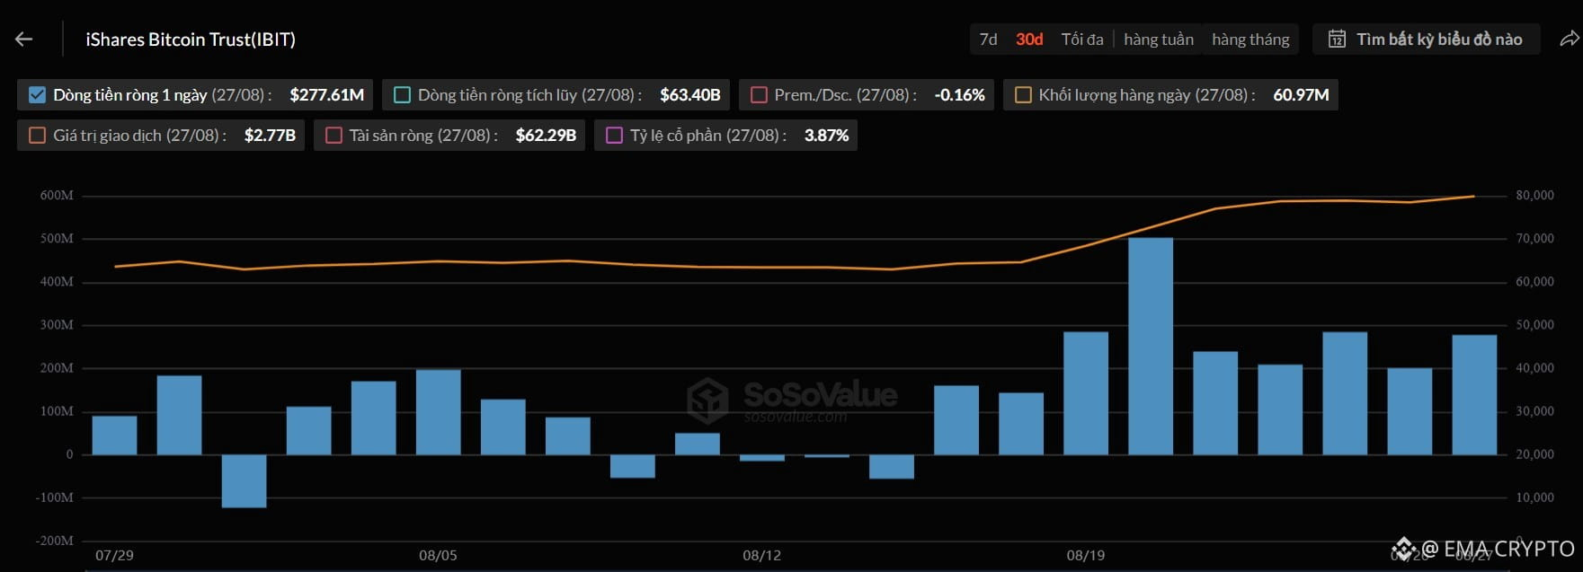Viewport: 1583px width, 572px height.
Task: Enable Khối lượng hàng ngày checkbox
Action: (1023, 95)
